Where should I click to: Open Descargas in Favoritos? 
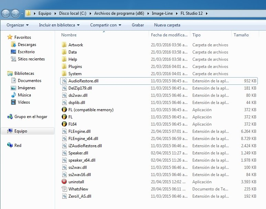pyautogui.click(x=26, y=45)
